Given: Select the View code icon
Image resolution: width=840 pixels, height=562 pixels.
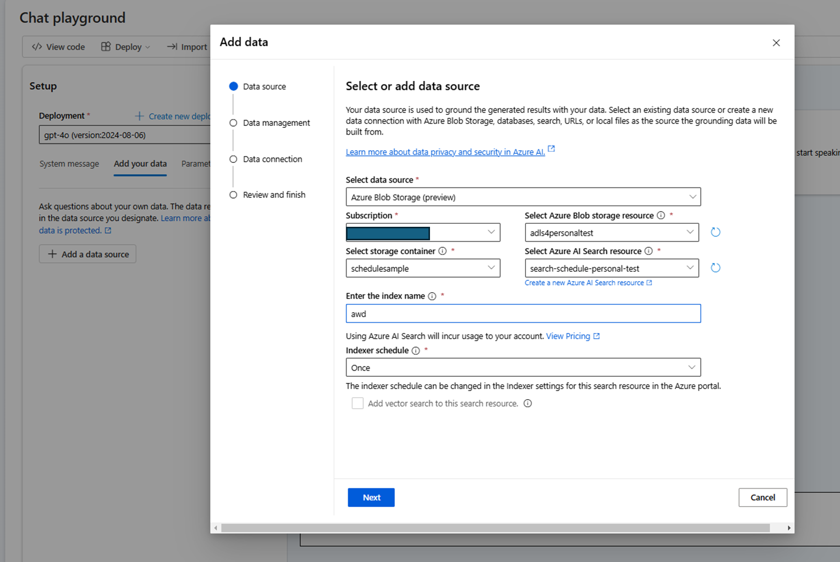Looking at the screenshot, I should tap(36, 46).
